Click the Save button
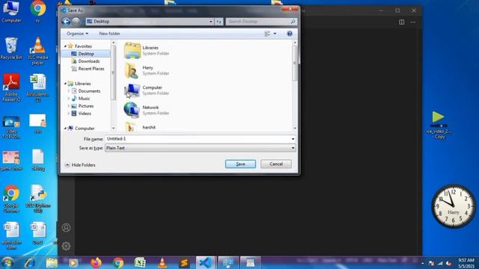Screen dimensions: 479x269 240,164
